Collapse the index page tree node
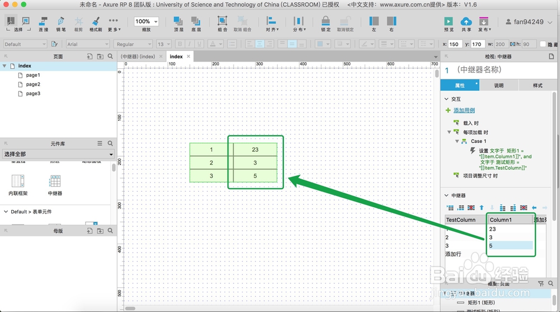 click(4, 66)
